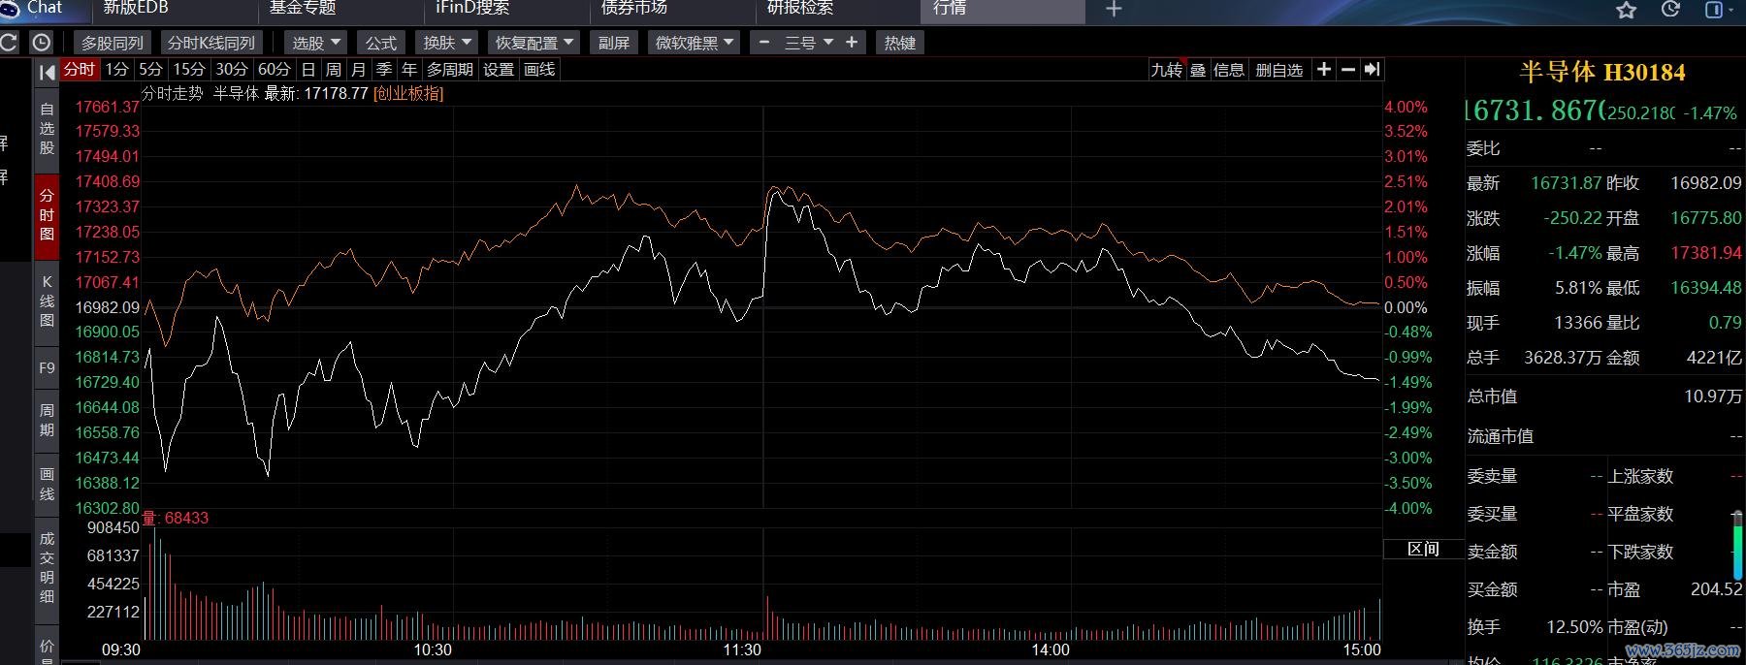1746x665 pixels.
Task: Open F9 in the sidebar
Action: [x=47, y=368]
